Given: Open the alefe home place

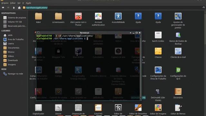Looking at the screenshot, I should 8,35.
